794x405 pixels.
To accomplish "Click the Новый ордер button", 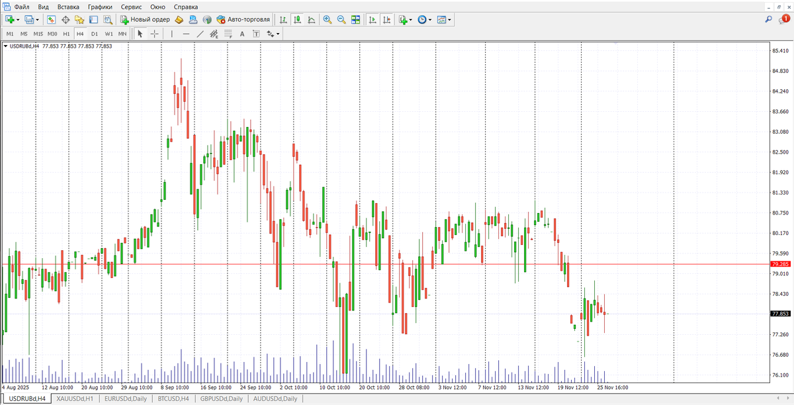I will tap(146, 20).
